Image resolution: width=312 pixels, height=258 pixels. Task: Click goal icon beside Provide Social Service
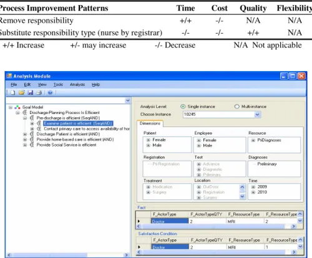click(x=32, y=145)
